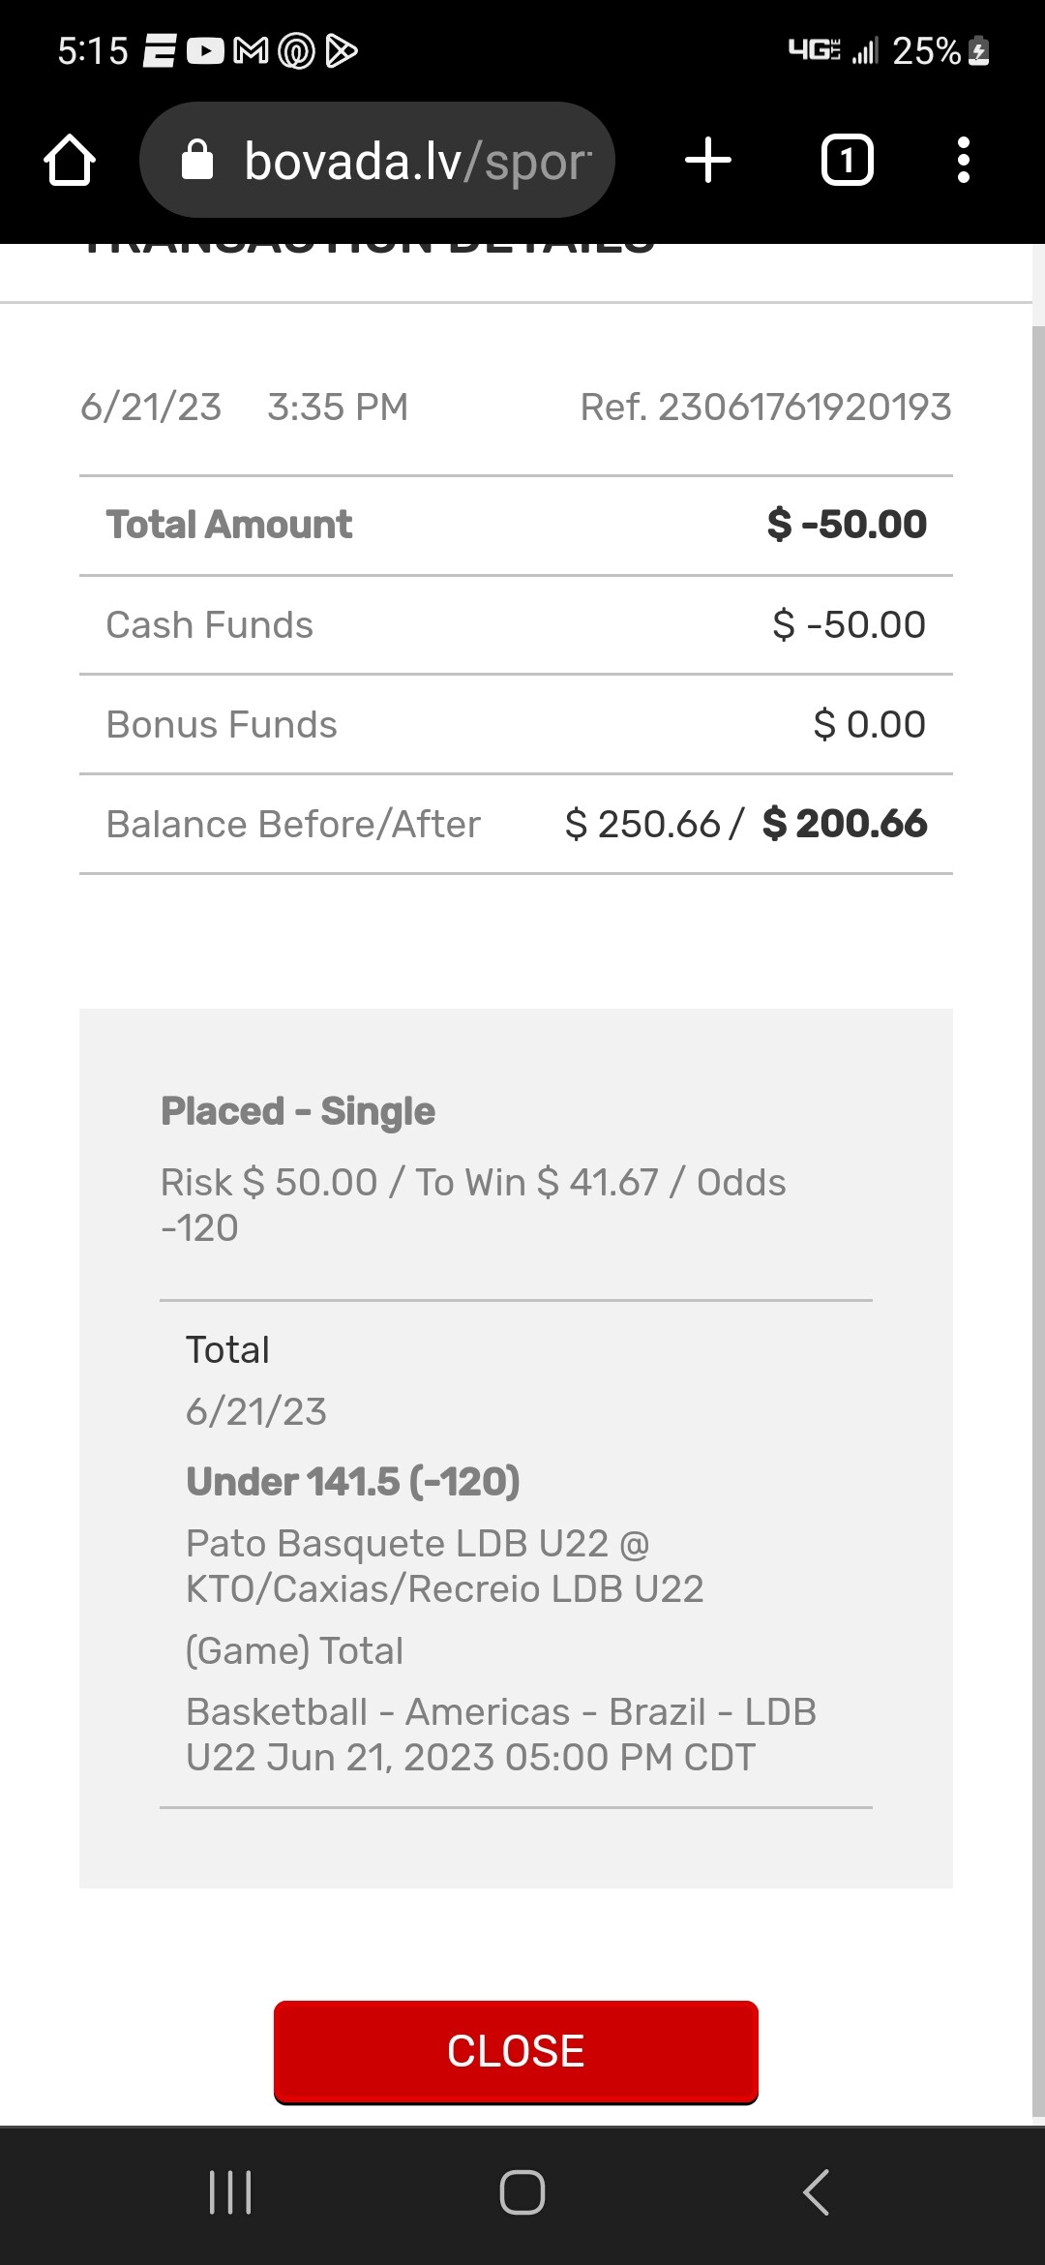This screenshot has width=1045, height=2265.
Task: Tap the Android home navigation button
Action: click(522, 2192)
